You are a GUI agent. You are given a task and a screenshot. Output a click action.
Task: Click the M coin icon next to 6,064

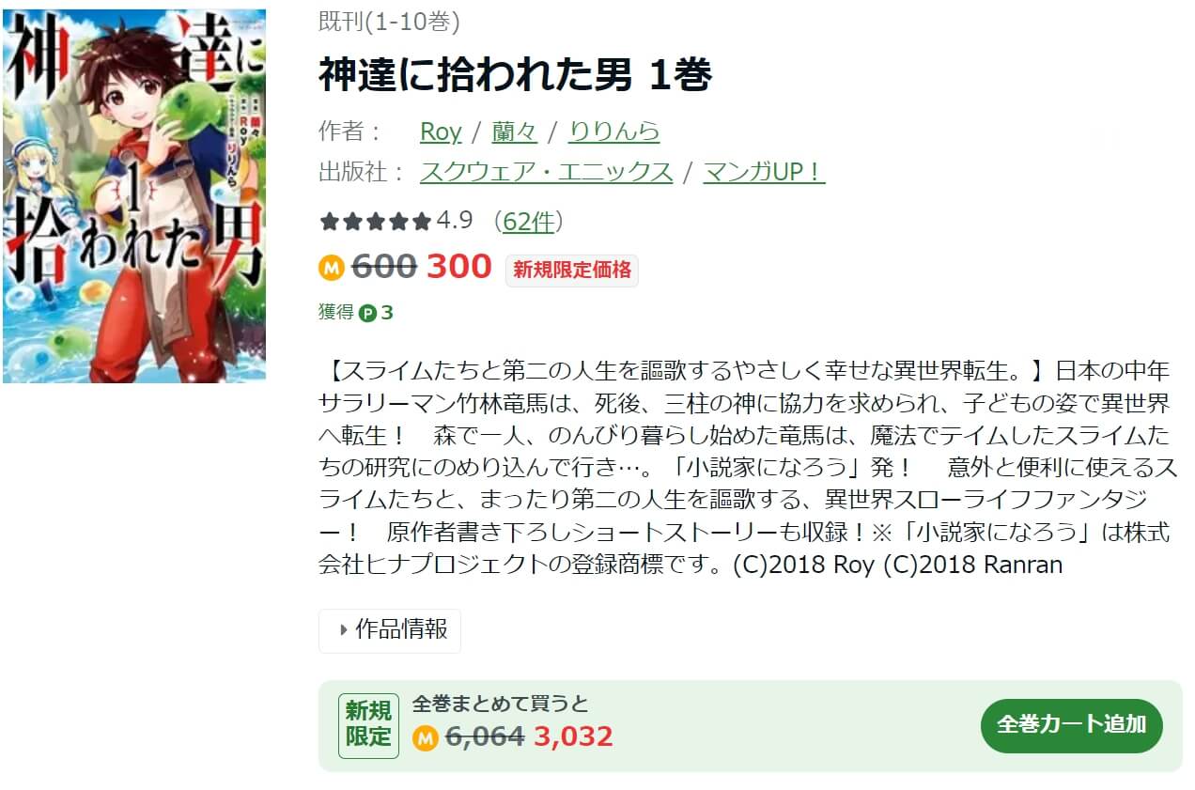coord(426,737)
